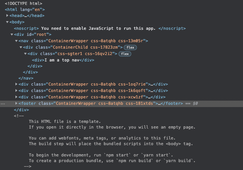Click the $0 marker on footer row
Screen dimensions: 243x170
pos(195,103)
